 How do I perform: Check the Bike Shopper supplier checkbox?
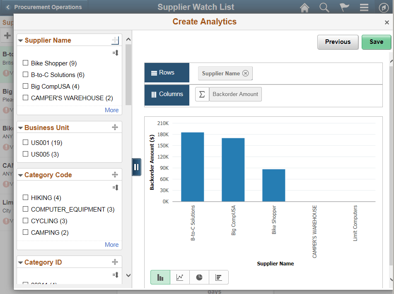pyautogui.click(x=26, y=63)
